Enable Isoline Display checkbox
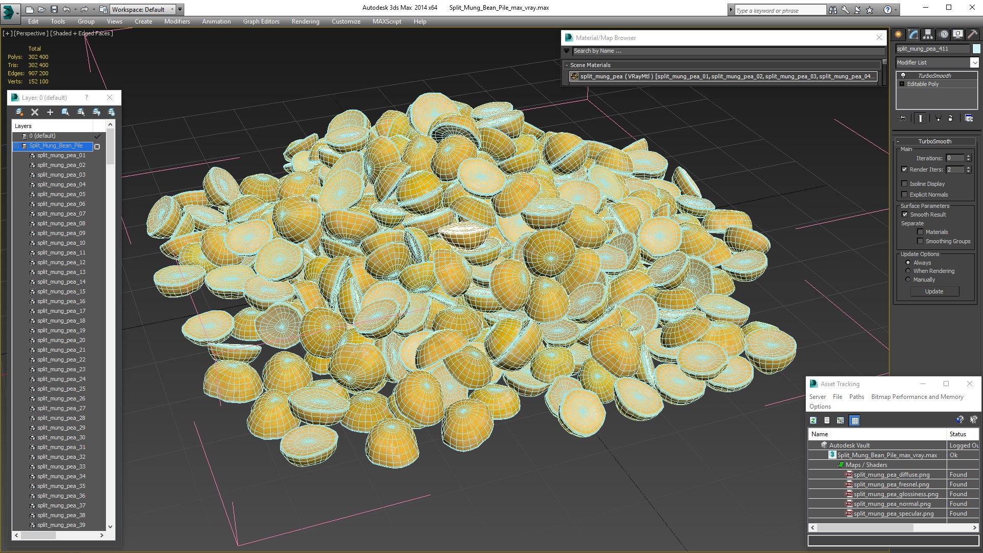The image size is (983, 553). pos(904,184)
